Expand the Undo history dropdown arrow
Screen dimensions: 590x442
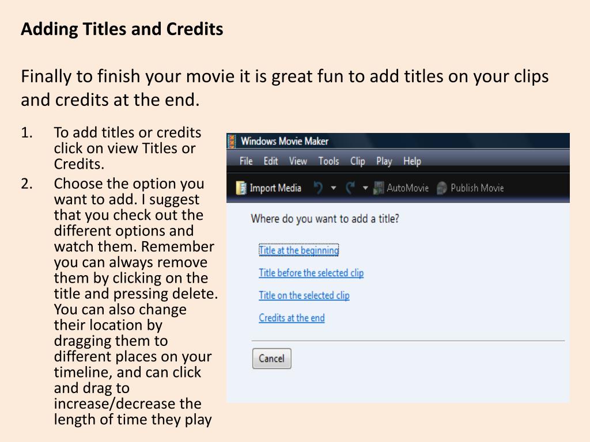[x=334, y=188]
